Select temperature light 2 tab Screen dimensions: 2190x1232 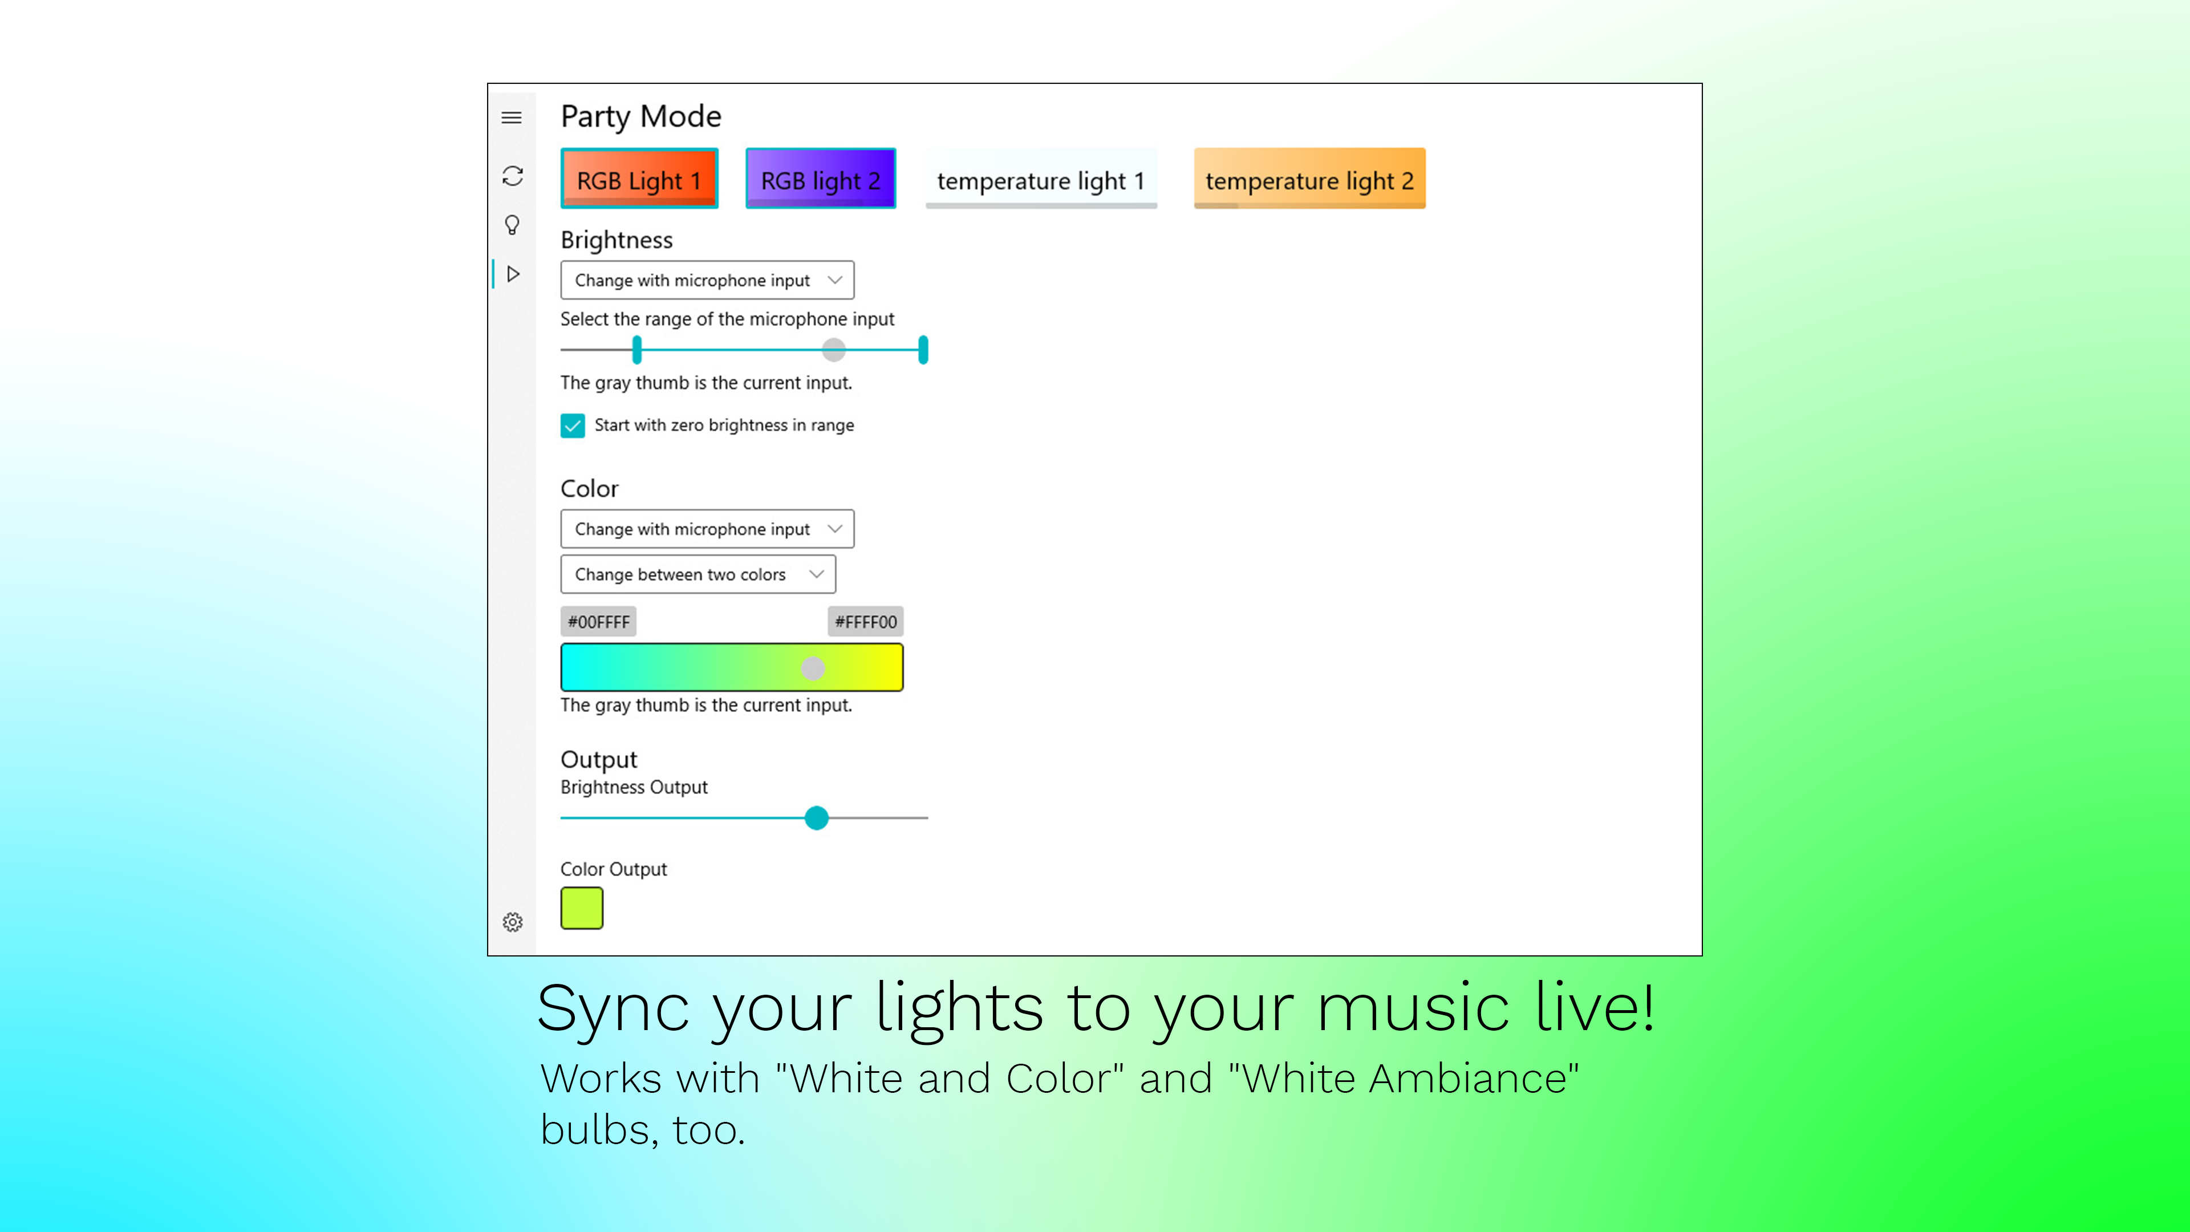[1307, 179]
